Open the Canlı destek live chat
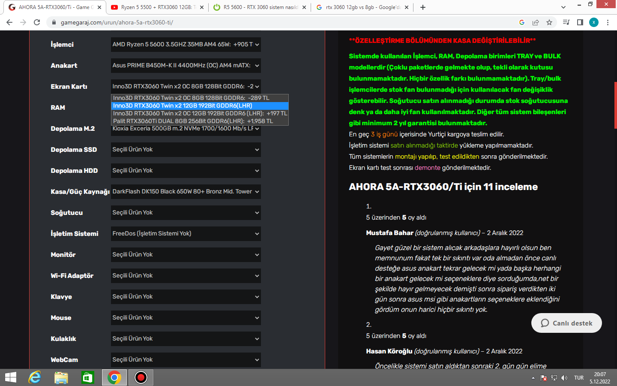The image size is (617, 386). click(566, 323)
